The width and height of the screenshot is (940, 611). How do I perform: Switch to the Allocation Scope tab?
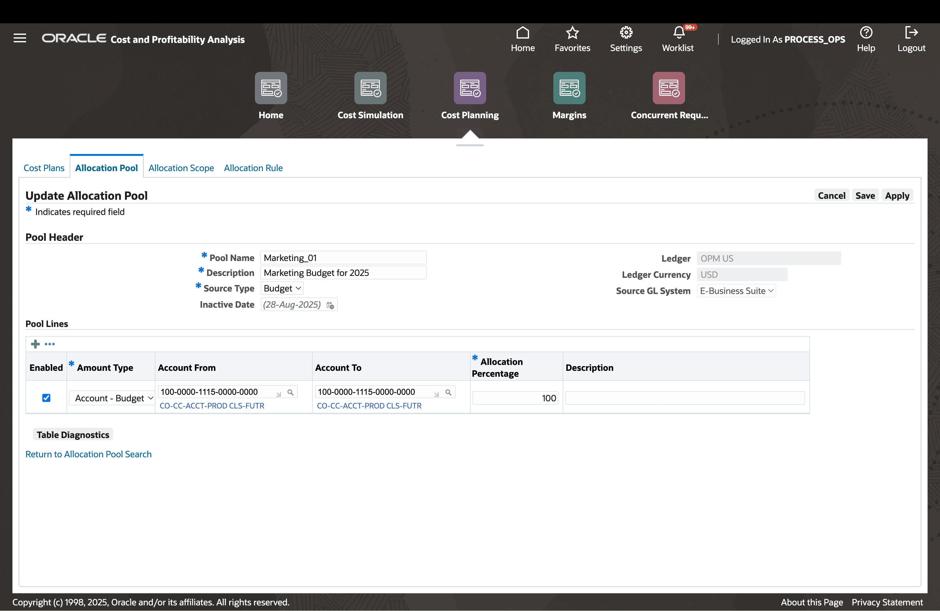[181, 168]
